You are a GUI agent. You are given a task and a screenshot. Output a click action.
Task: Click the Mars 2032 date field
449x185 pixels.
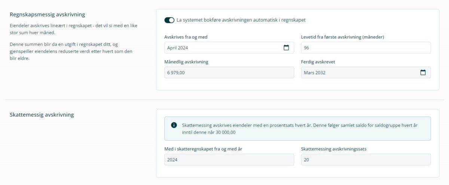[x=359, y=73]
